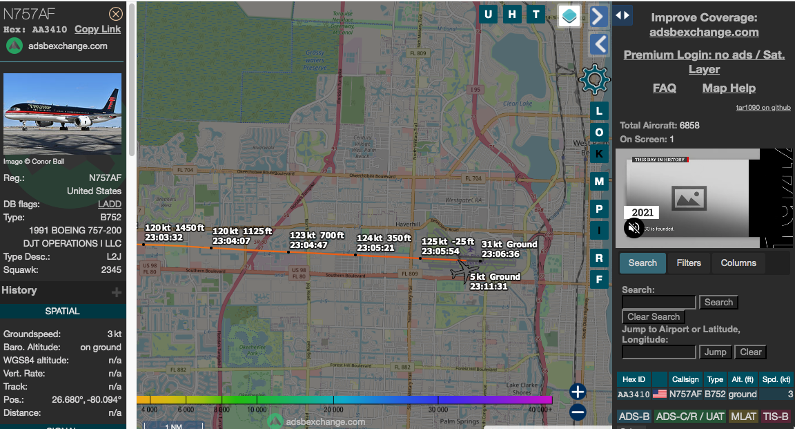Viewport: 795px width, 429px height.
Task: Toggle the T map button
Action: pos(536,15)
